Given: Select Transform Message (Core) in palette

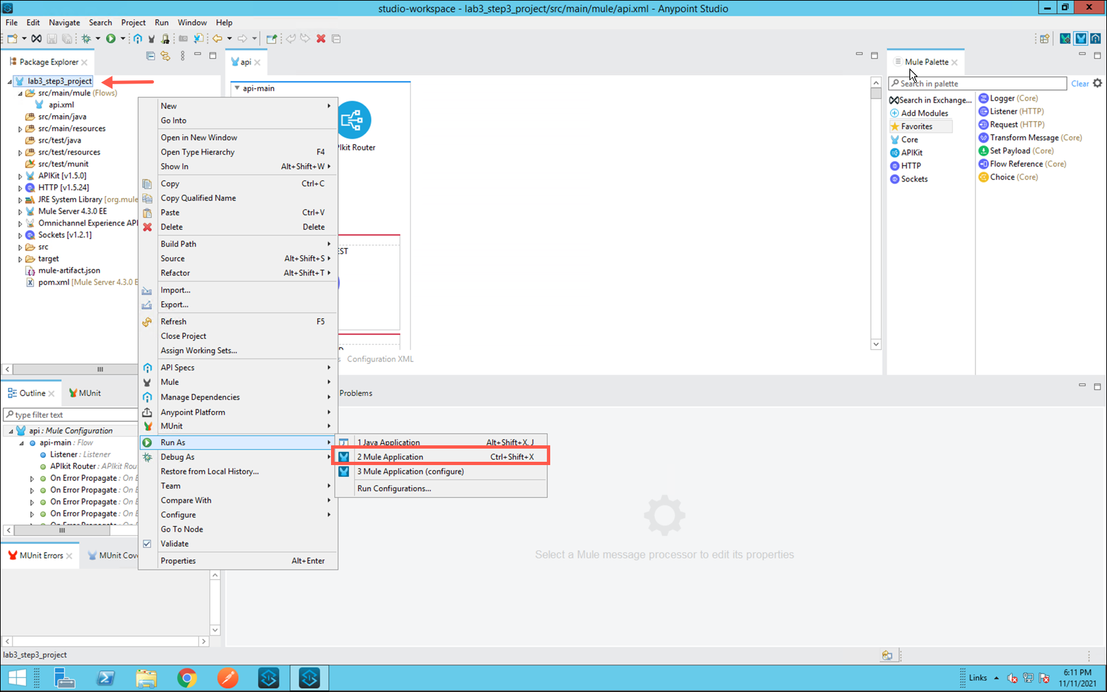Looking at the screenshot, I should (1030, 137).
